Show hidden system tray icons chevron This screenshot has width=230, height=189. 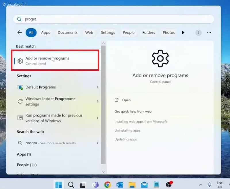click(200, 185)
